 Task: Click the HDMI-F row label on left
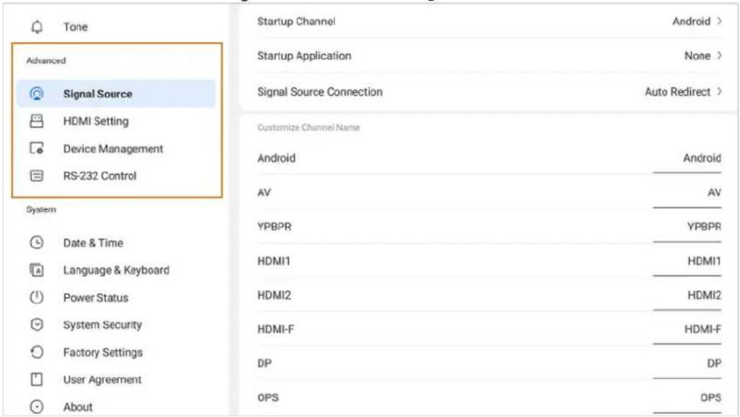tap(275, 329)
